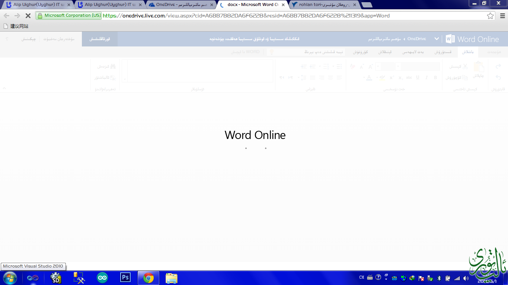Click the clear formatting eraser icon
Image resolution: width=508 pixels, height=285 pixels.
point(353,67)
